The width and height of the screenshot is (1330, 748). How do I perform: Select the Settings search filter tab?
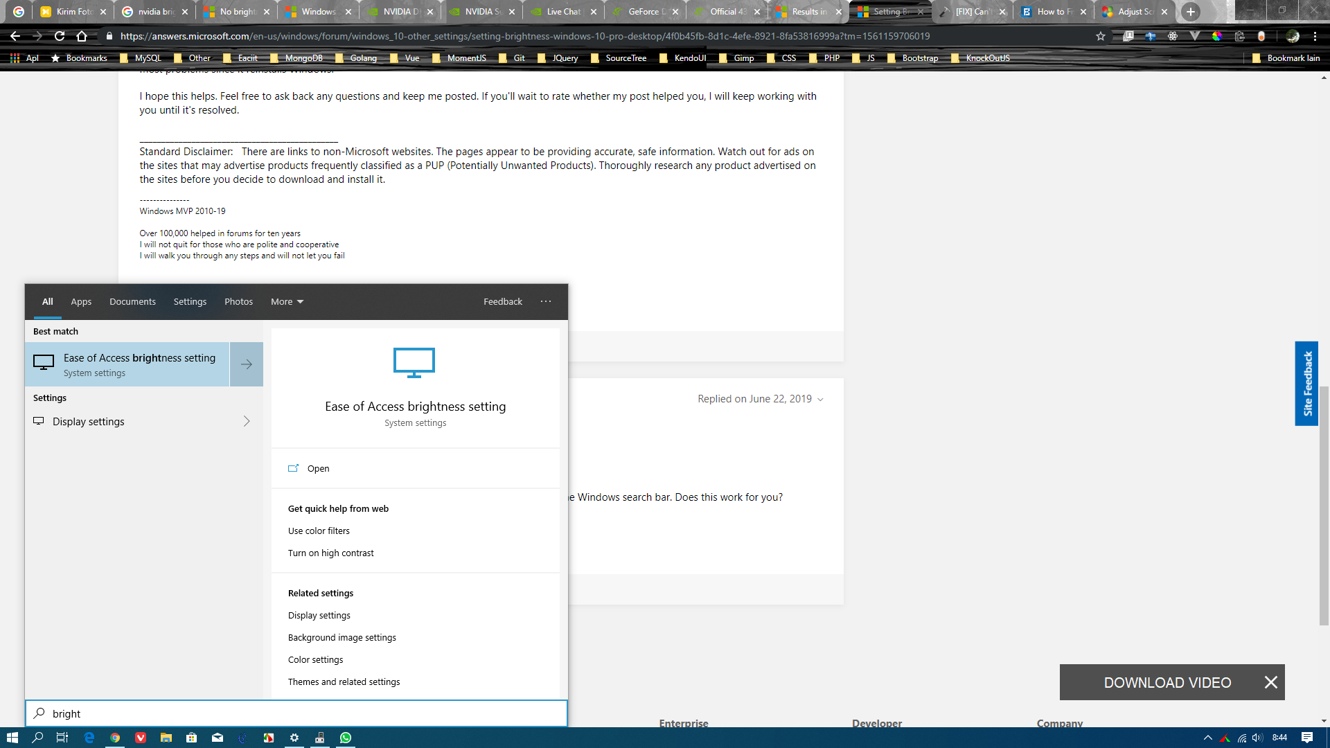pyautogui.click(x=190, y=302)
